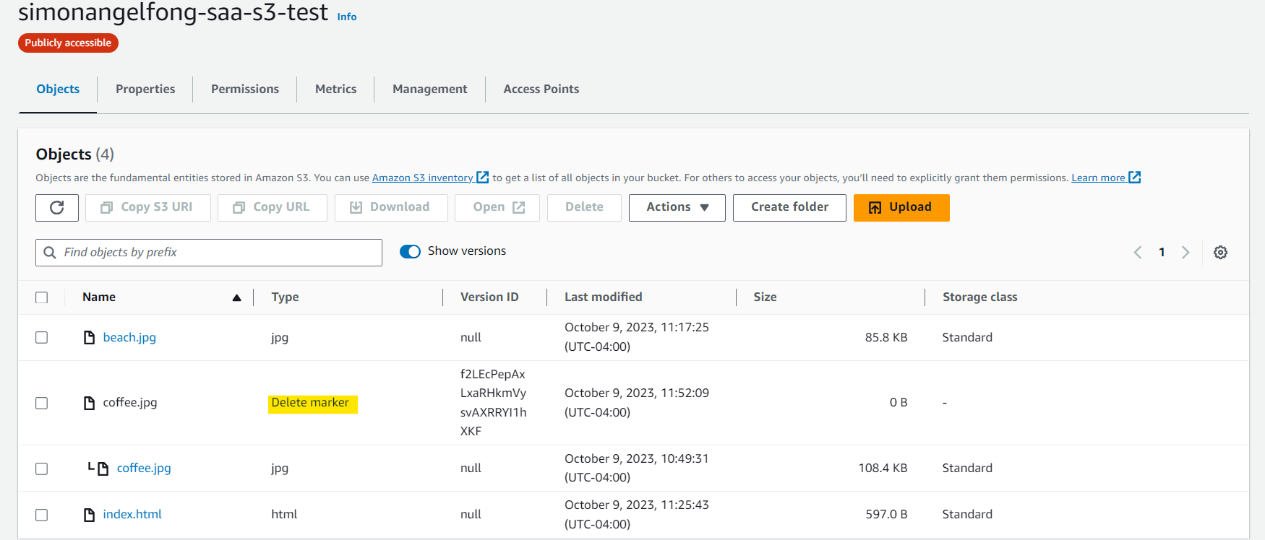
Task: Click the index.html file icon
Action: click(89, 515)
